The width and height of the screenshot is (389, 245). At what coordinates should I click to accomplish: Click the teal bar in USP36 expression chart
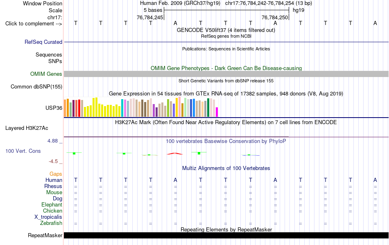122,108
